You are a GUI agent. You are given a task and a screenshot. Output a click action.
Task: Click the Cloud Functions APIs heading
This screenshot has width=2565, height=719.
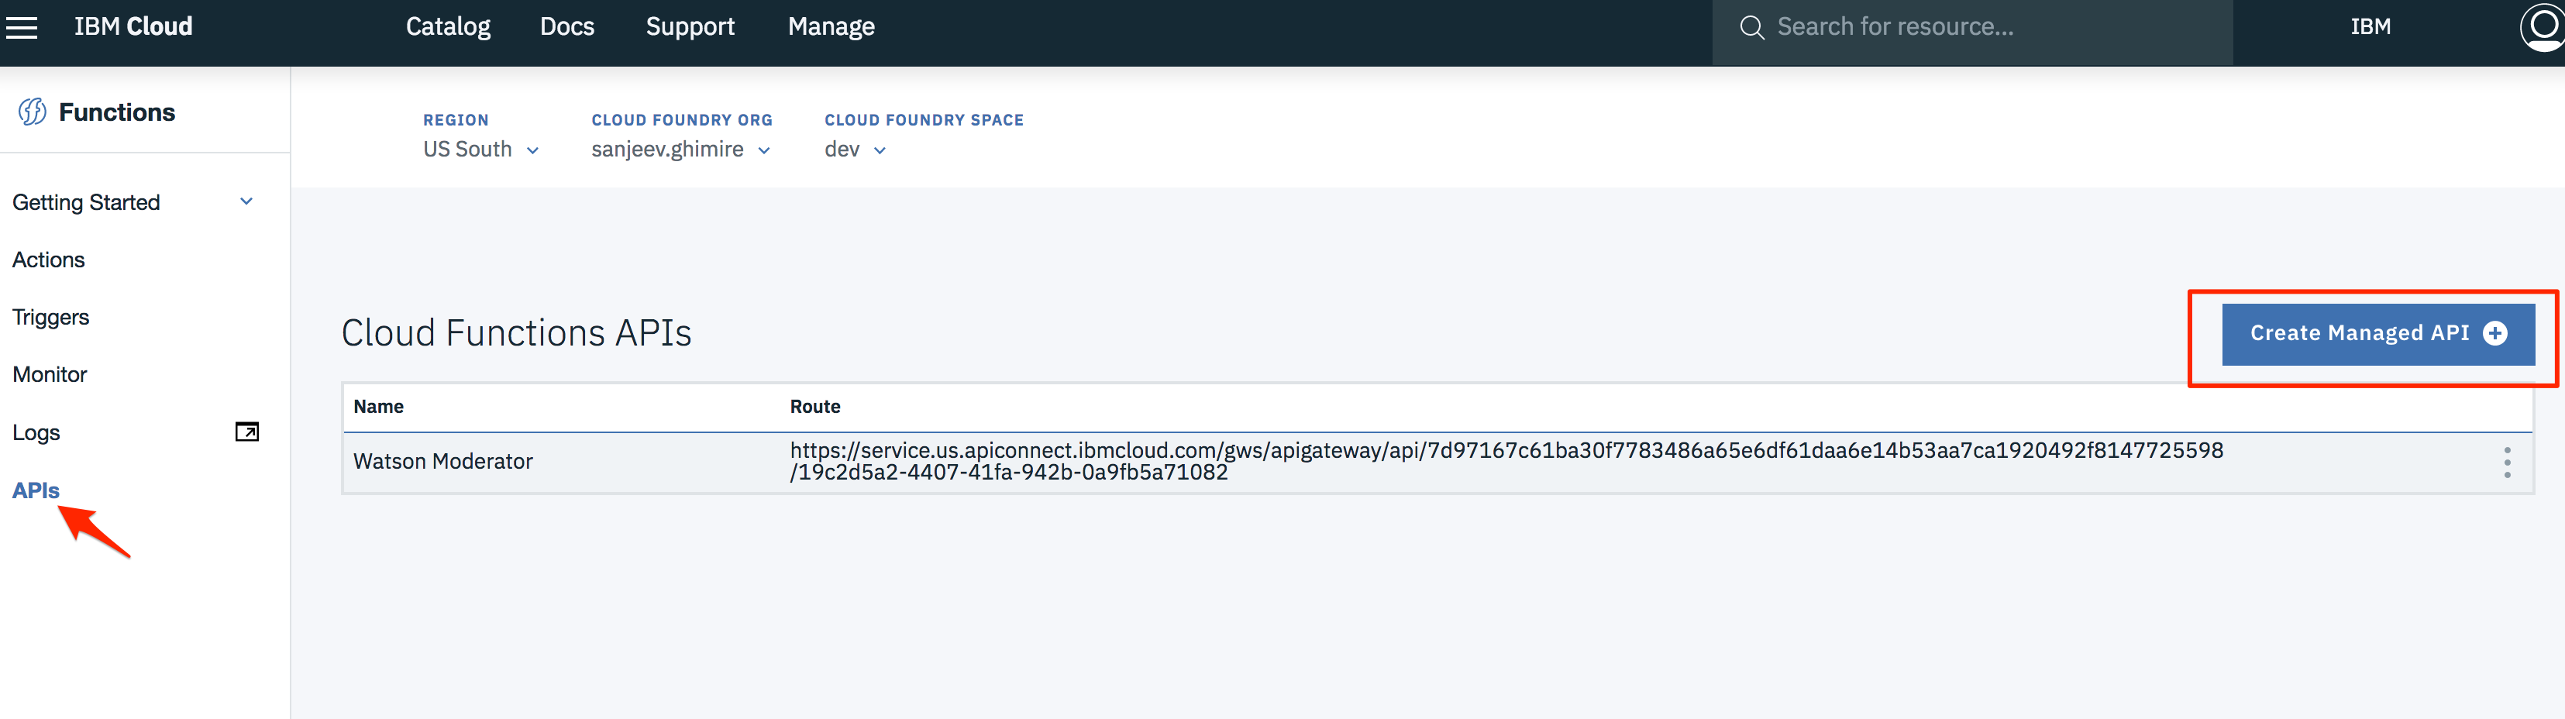coord(516,332)
